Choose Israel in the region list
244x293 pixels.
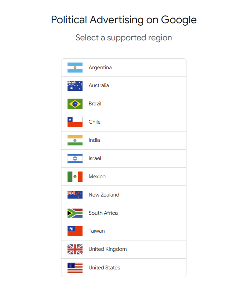pos(124,158)
